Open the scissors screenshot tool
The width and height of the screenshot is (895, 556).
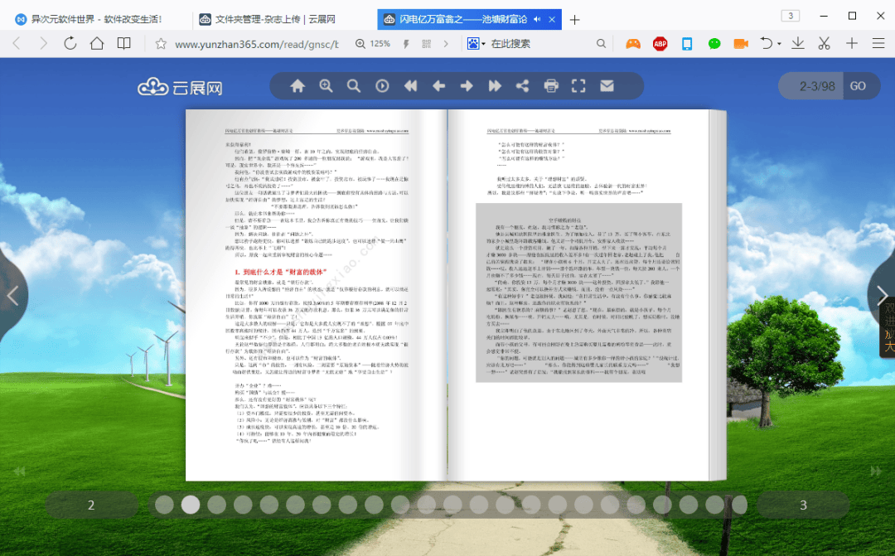(825, 43)
